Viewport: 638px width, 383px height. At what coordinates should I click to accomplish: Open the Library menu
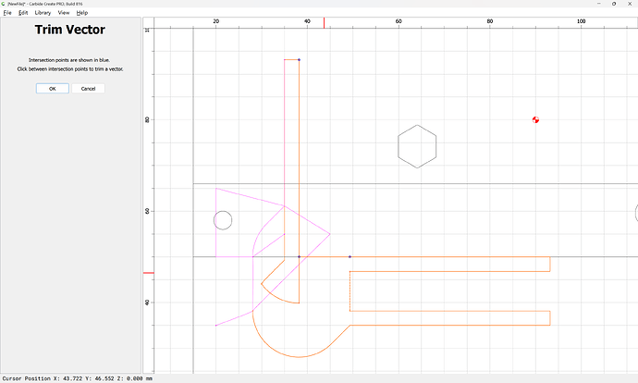click(43, 13)
